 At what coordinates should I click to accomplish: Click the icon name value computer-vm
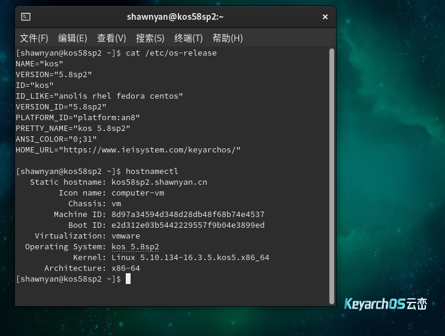138,193
